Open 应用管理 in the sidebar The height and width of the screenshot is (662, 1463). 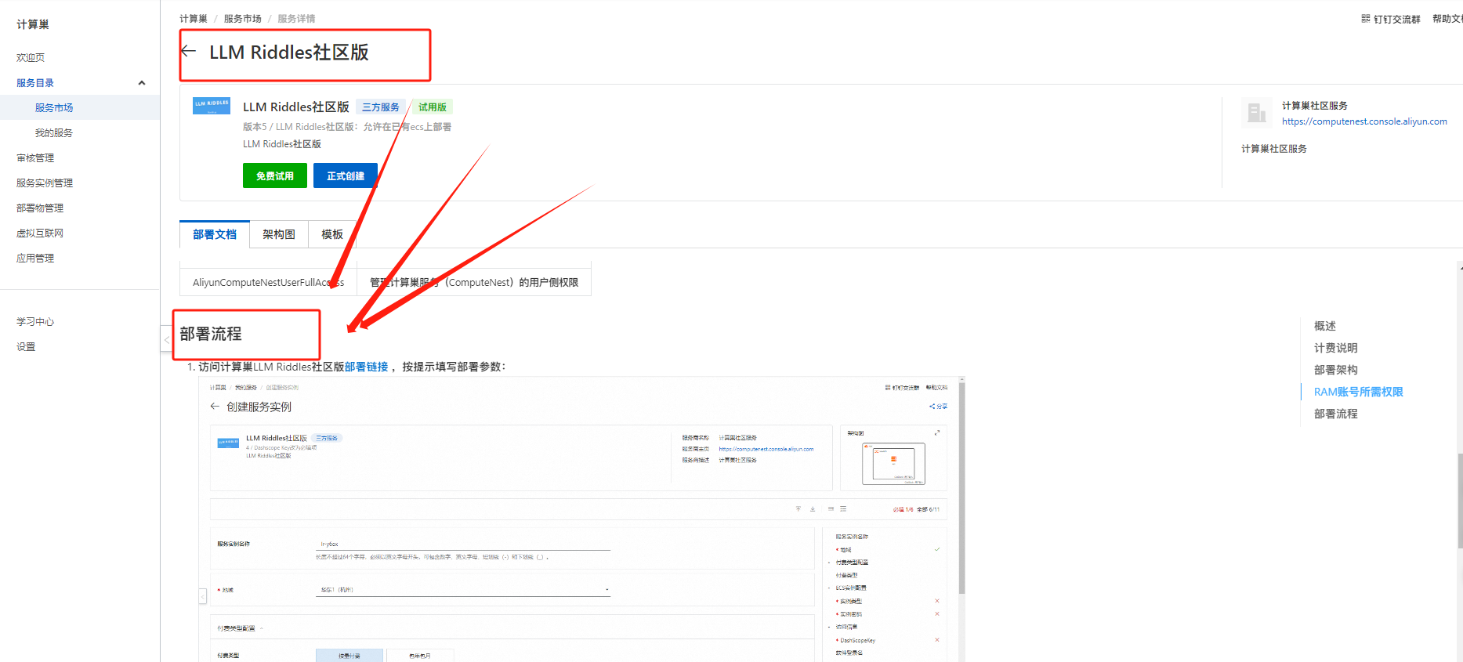(x=35, y=258)
